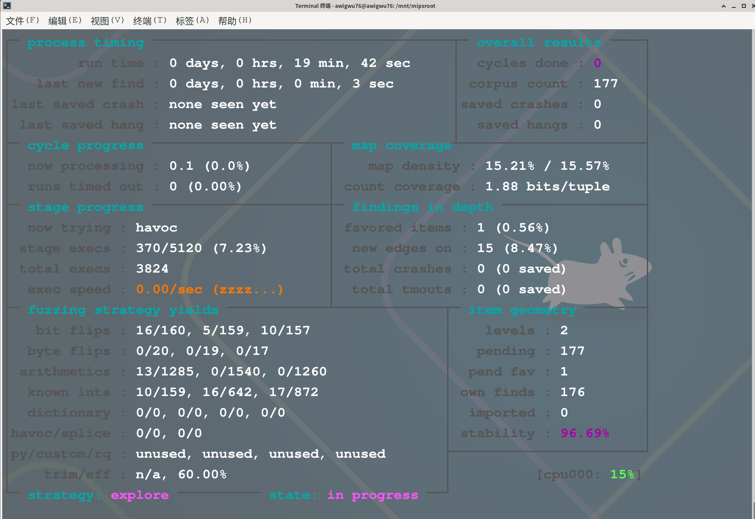The image size is (755, 519).
Task: Click the 'fuzzing strategy yields' section header
Action: tap(123, 310)
